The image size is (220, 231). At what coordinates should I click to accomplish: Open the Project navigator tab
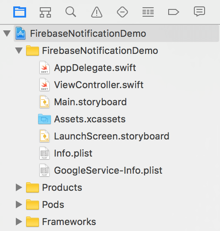click(20, 12)
